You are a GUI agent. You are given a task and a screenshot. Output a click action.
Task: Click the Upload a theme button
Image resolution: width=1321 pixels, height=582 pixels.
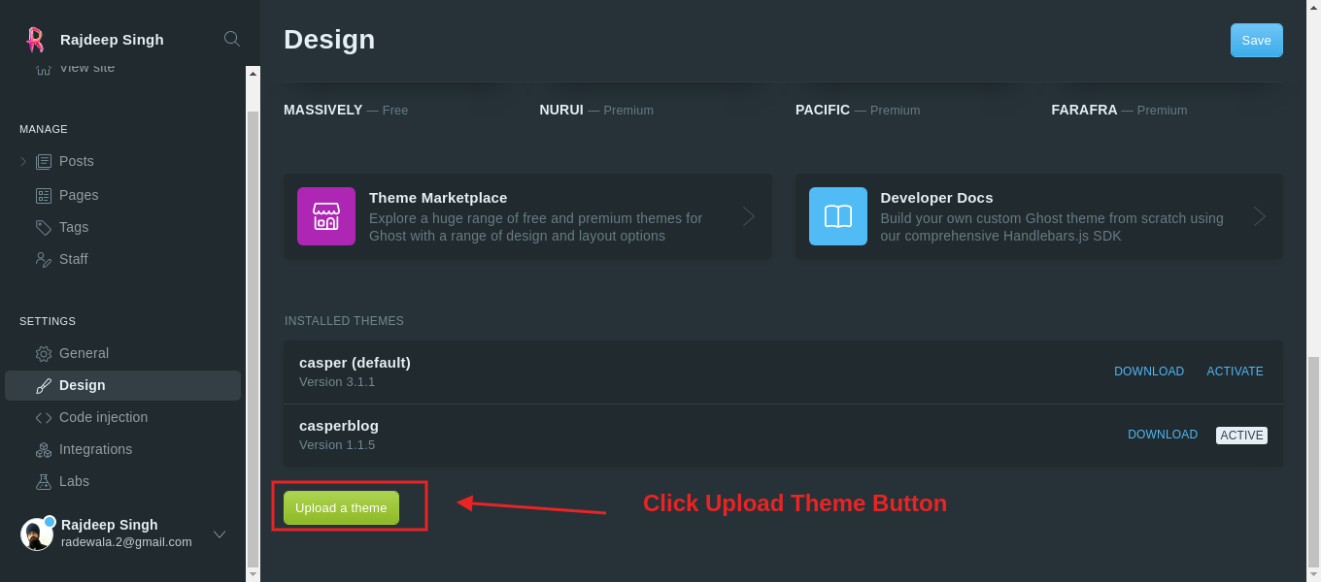[x=341, y=507]
